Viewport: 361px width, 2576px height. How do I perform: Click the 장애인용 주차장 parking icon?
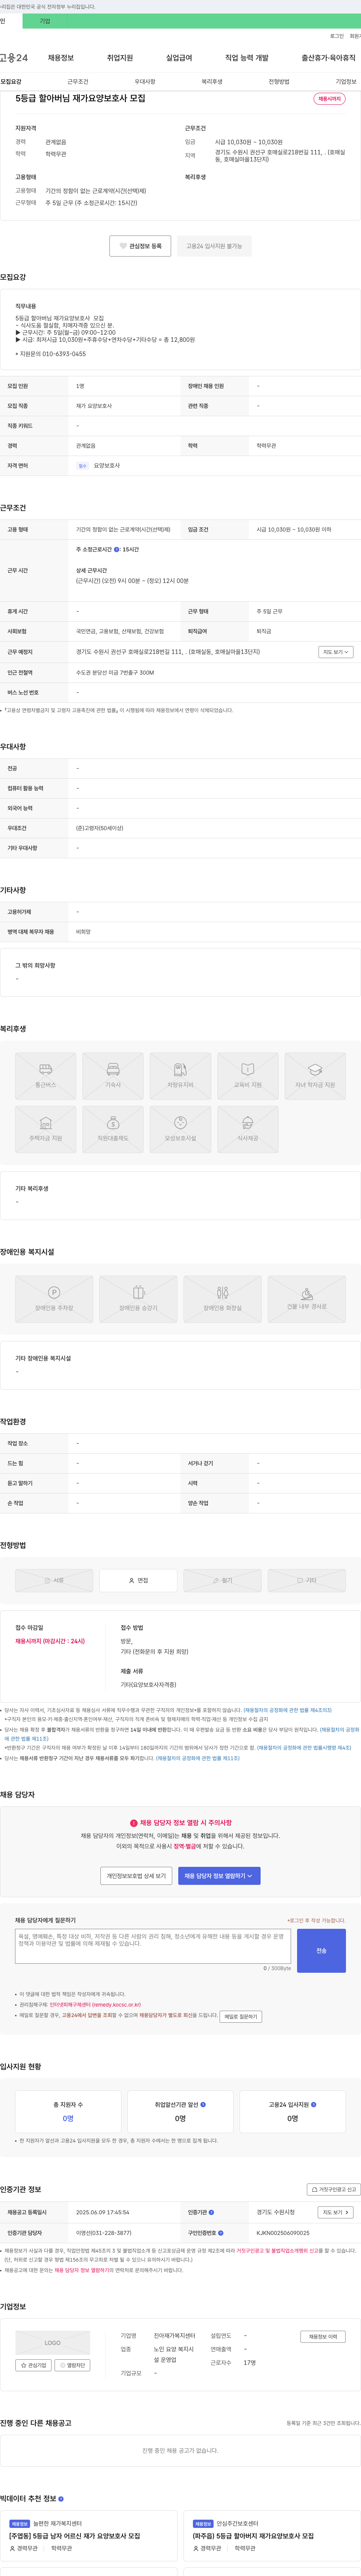(x=54, y=1299)
